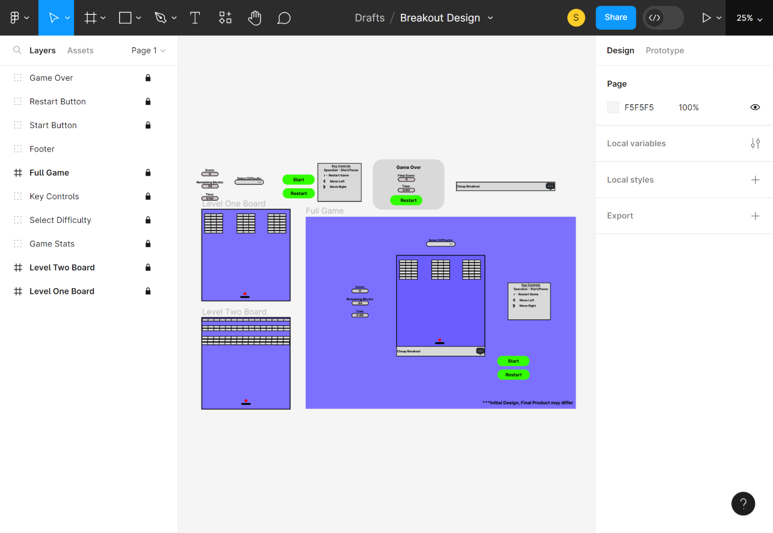Screen dimensions: 773x533
Task: Open the zoom level dropdown
Action: pos(748,17)
